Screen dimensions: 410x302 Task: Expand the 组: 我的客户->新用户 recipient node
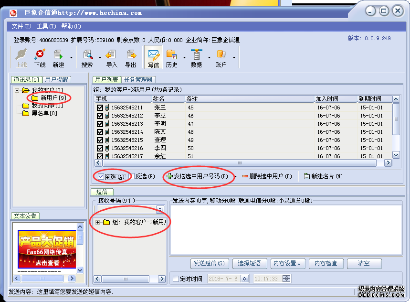[x=97, y=222]
